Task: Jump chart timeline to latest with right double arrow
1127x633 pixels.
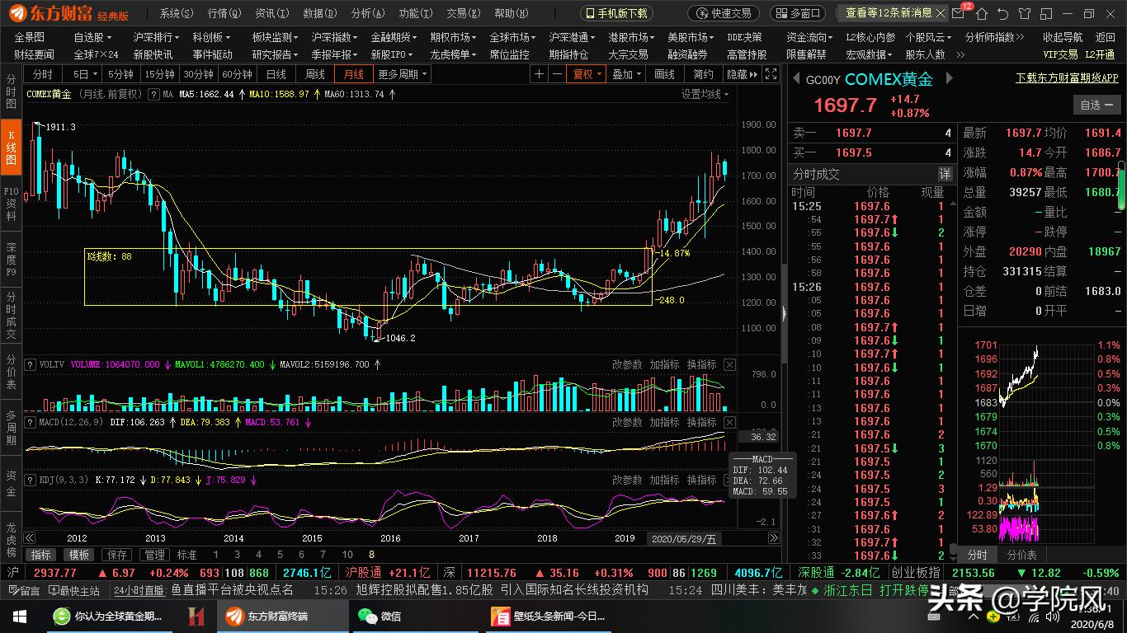Action: [x=774, y=538]
